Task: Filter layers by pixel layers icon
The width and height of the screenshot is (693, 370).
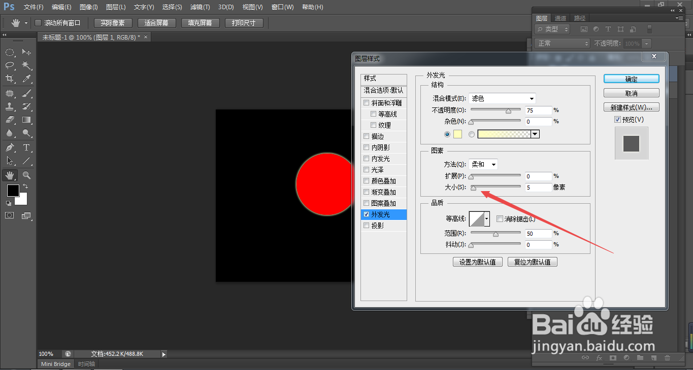Action: 584,29
